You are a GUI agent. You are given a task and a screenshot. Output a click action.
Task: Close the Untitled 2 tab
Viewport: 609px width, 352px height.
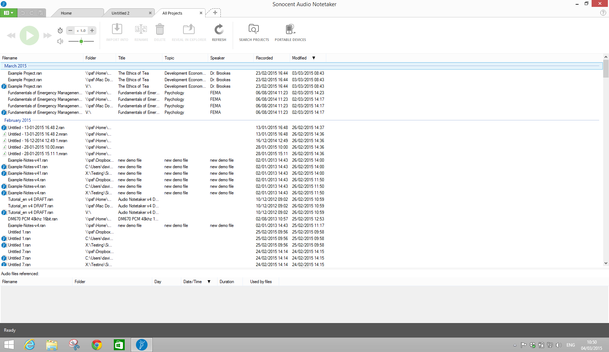pyautogui.click(x=150, y=13)
